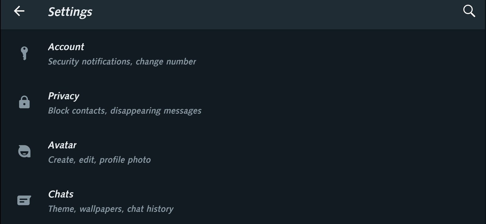
Task: Select 'Block contacts, disappearing messages' text
Action: tap(125, 111)
